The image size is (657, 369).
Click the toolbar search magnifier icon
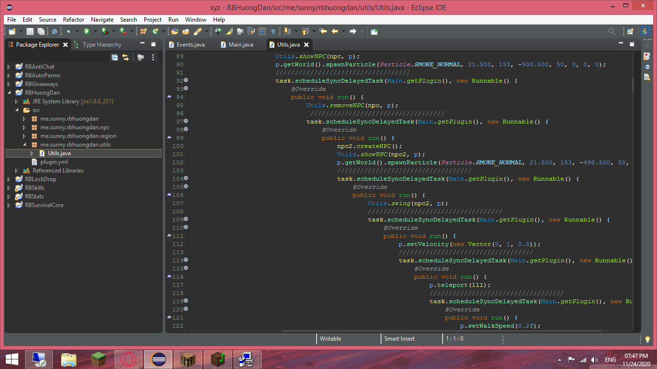pos(612,31)
